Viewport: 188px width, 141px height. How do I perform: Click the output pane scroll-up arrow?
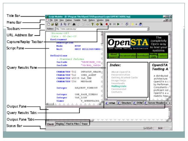click(169, 110)
